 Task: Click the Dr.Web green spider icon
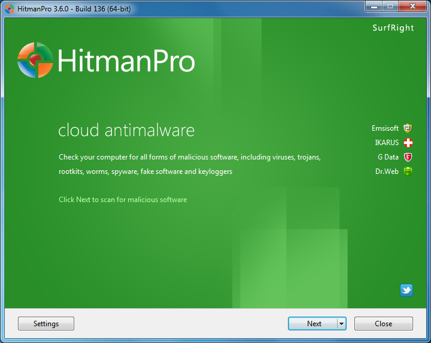[408, 171]
